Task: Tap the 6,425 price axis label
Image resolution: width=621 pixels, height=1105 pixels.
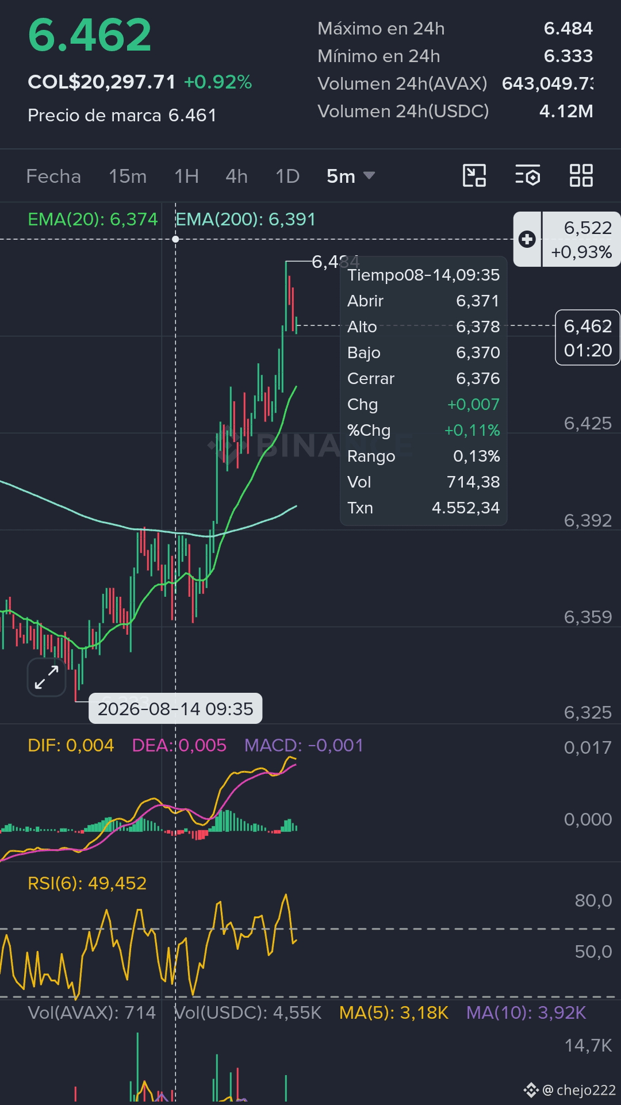Action: (588, 423)
